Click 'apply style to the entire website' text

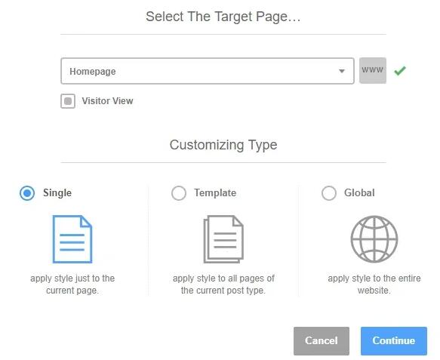(374, 285)
